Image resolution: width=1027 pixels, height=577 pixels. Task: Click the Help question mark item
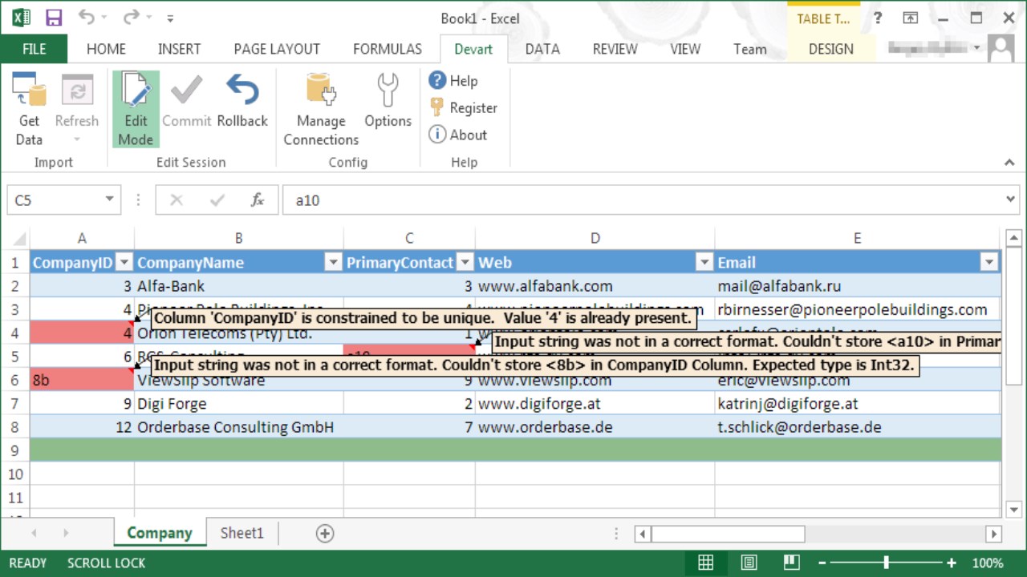coord(453,80)
